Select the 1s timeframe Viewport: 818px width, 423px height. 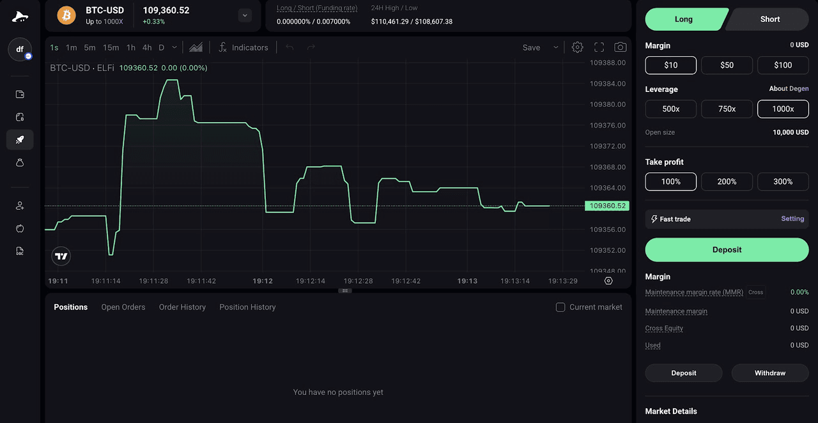pyautogui.click(x=54, y=47)
